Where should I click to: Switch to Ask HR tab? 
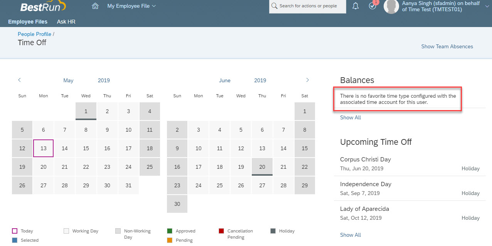click(x=66, y=22)
